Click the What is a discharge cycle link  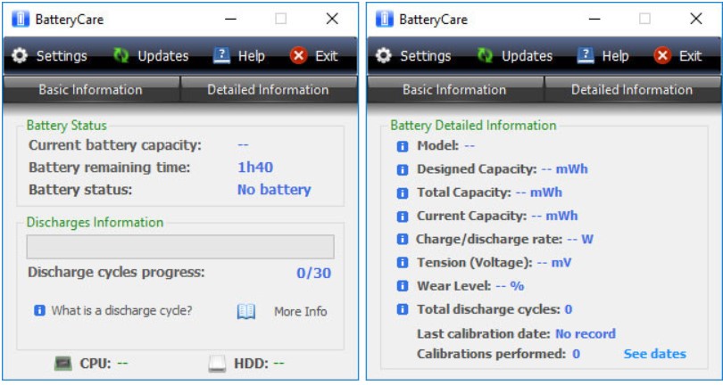click(121, 311)
